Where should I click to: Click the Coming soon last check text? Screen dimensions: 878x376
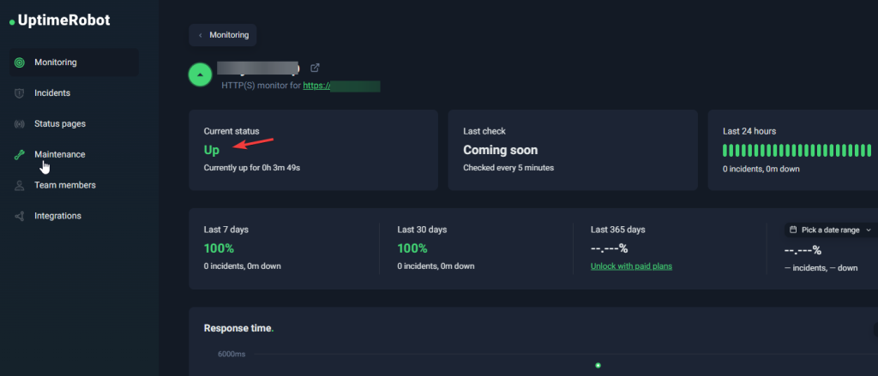(x=501, y=150)
